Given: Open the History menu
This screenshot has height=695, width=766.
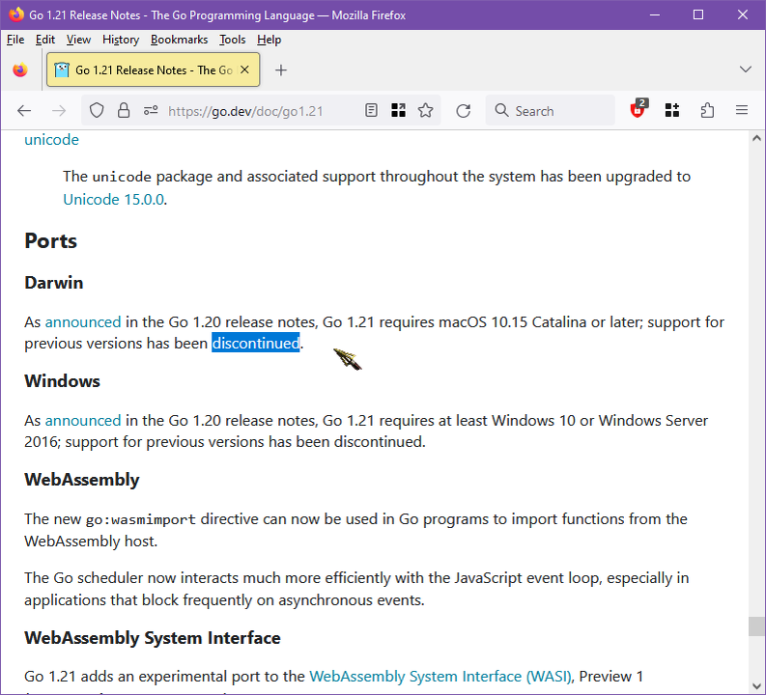Looking at the screenshot, I should pyautogui.click(x=121, y=40).
